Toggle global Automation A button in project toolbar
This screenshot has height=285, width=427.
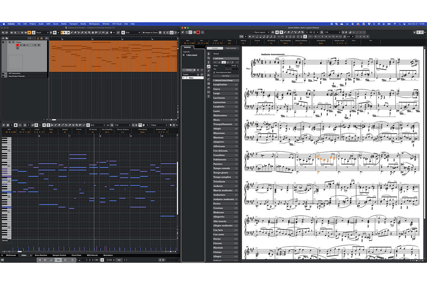pyautogui.click(x=29, y=33)
